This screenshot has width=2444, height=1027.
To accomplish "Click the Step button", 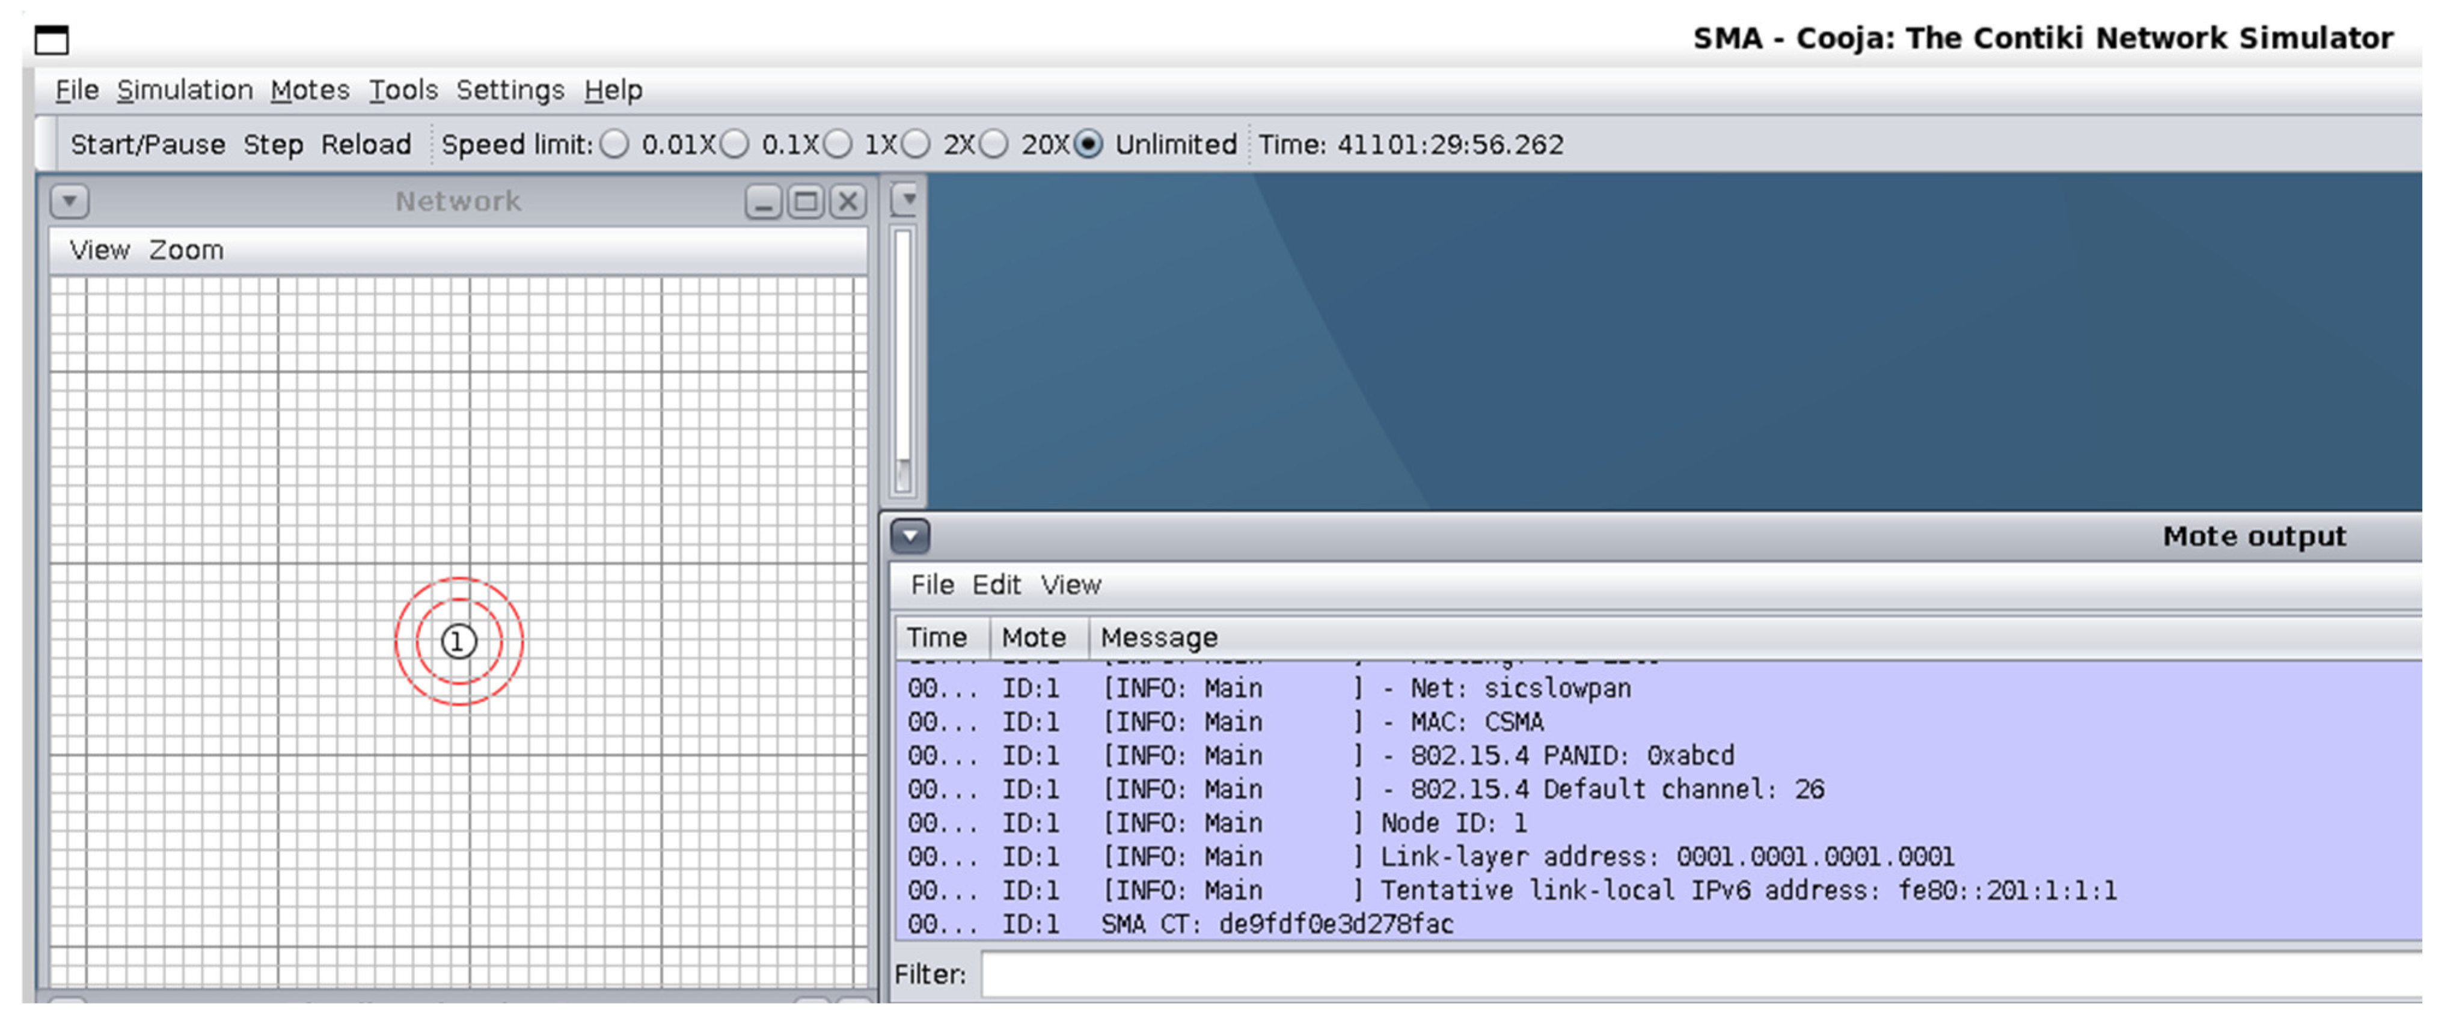I will click(273, 144).
